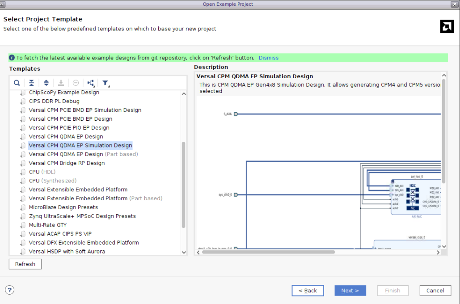Click the download templates icon

(61, 83)
